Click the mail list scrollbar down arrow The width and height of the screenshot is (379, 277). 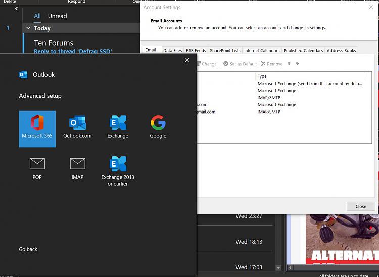(x=278, y=268)
